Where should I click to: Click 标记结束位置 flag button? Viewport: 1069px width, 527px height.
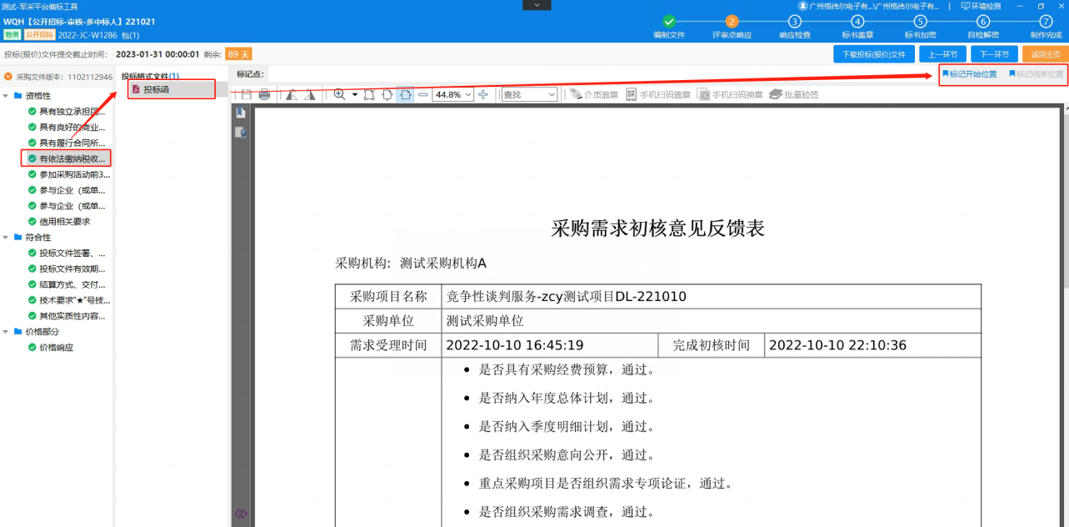coord(1036,74)
